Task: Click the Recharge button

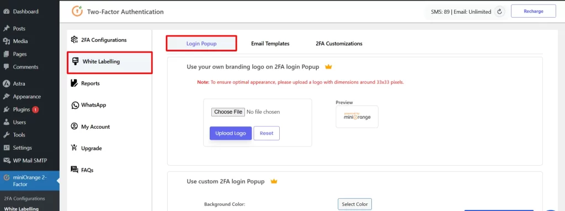Action: [x=534, y=12]
